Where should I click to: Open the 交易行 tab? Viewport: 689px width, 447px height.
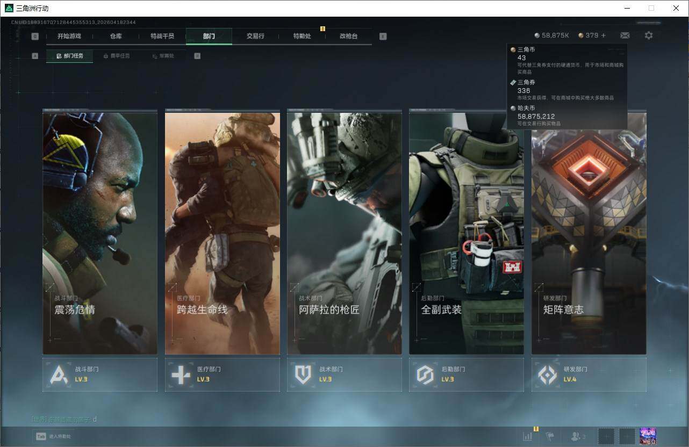pos(255,36)
